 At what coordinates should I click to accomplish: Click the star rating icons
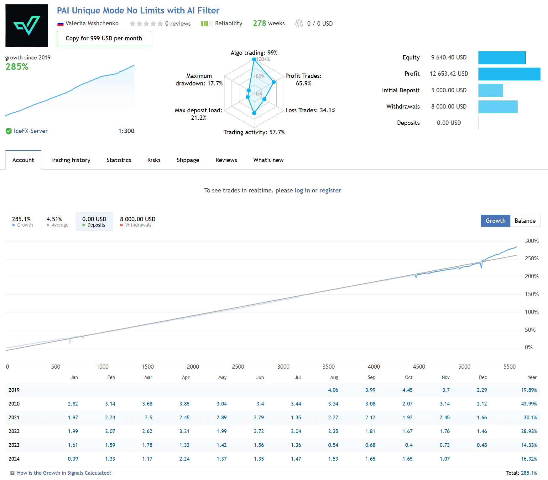point(146,24)
